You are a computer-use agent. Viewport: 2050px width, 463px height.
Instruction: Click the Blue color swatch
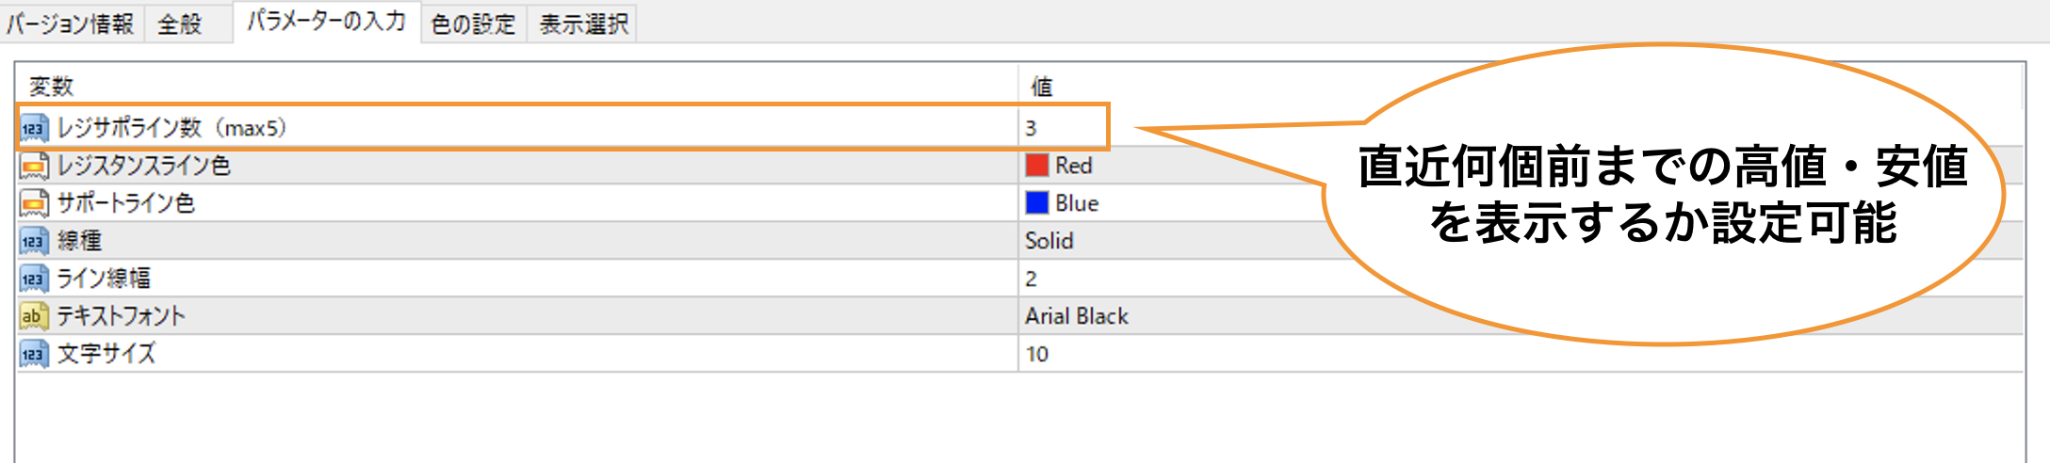point(1037,203)
